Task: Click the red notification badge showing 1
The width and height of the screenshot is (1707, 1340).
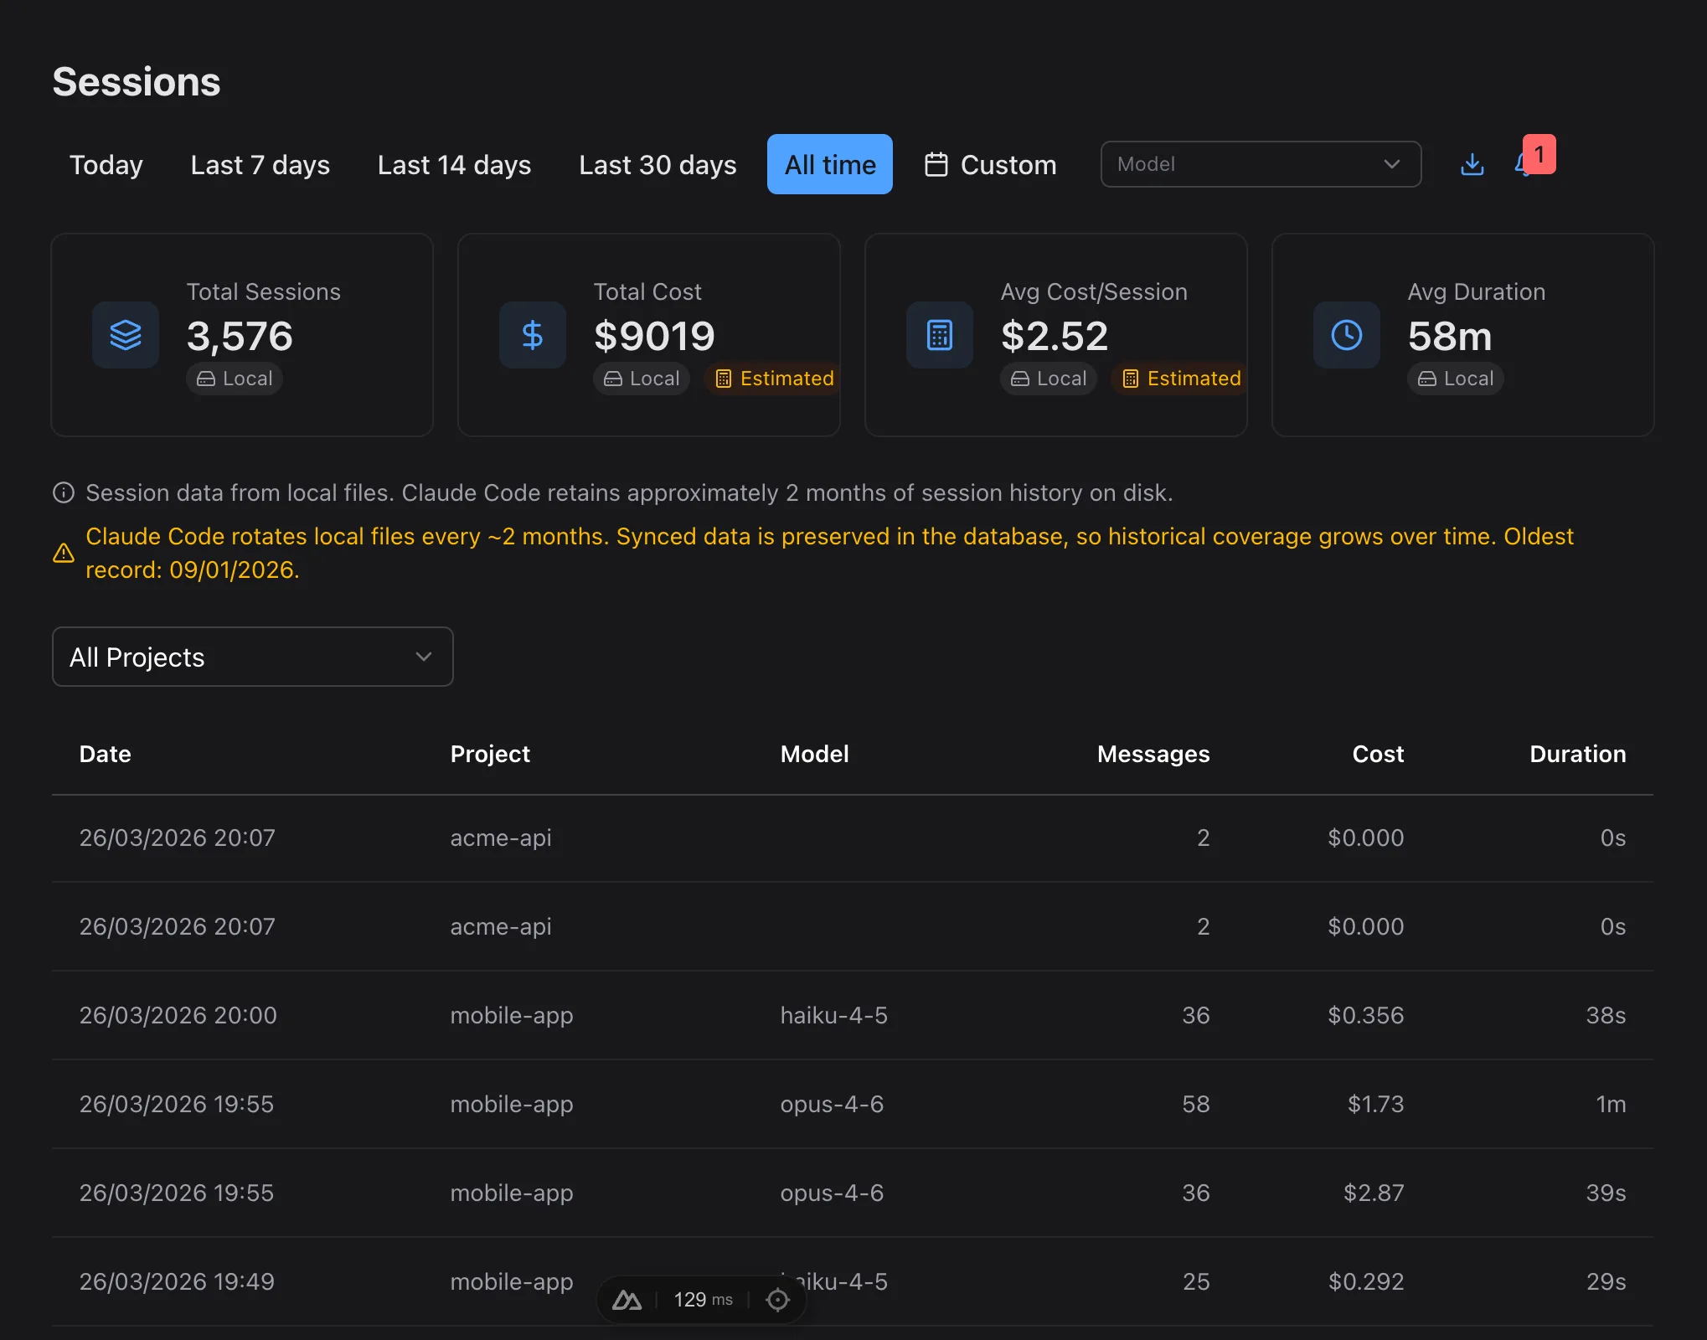Action: pos(1539,154)
